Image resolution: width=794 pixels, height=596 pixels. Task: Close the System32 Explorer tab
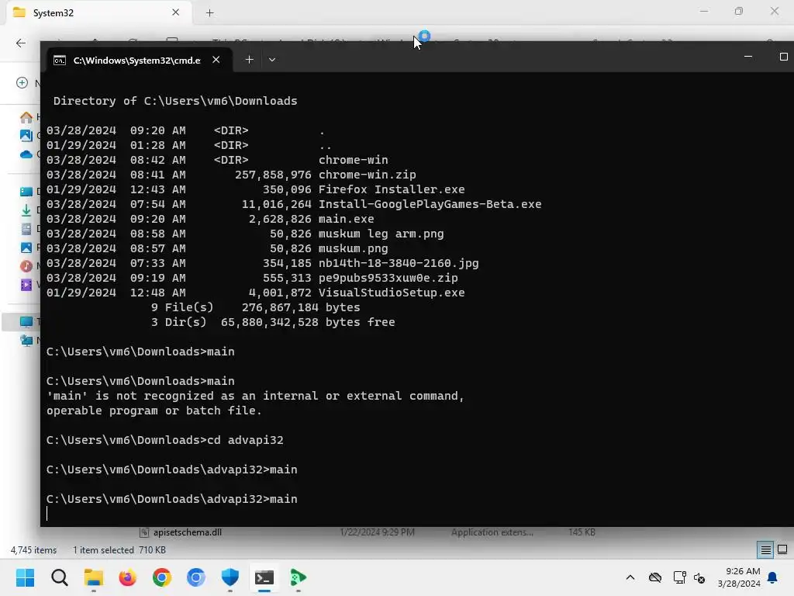tap(176, 12)
